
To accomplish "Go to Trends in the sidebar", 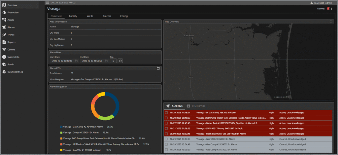I will (11, 35).
